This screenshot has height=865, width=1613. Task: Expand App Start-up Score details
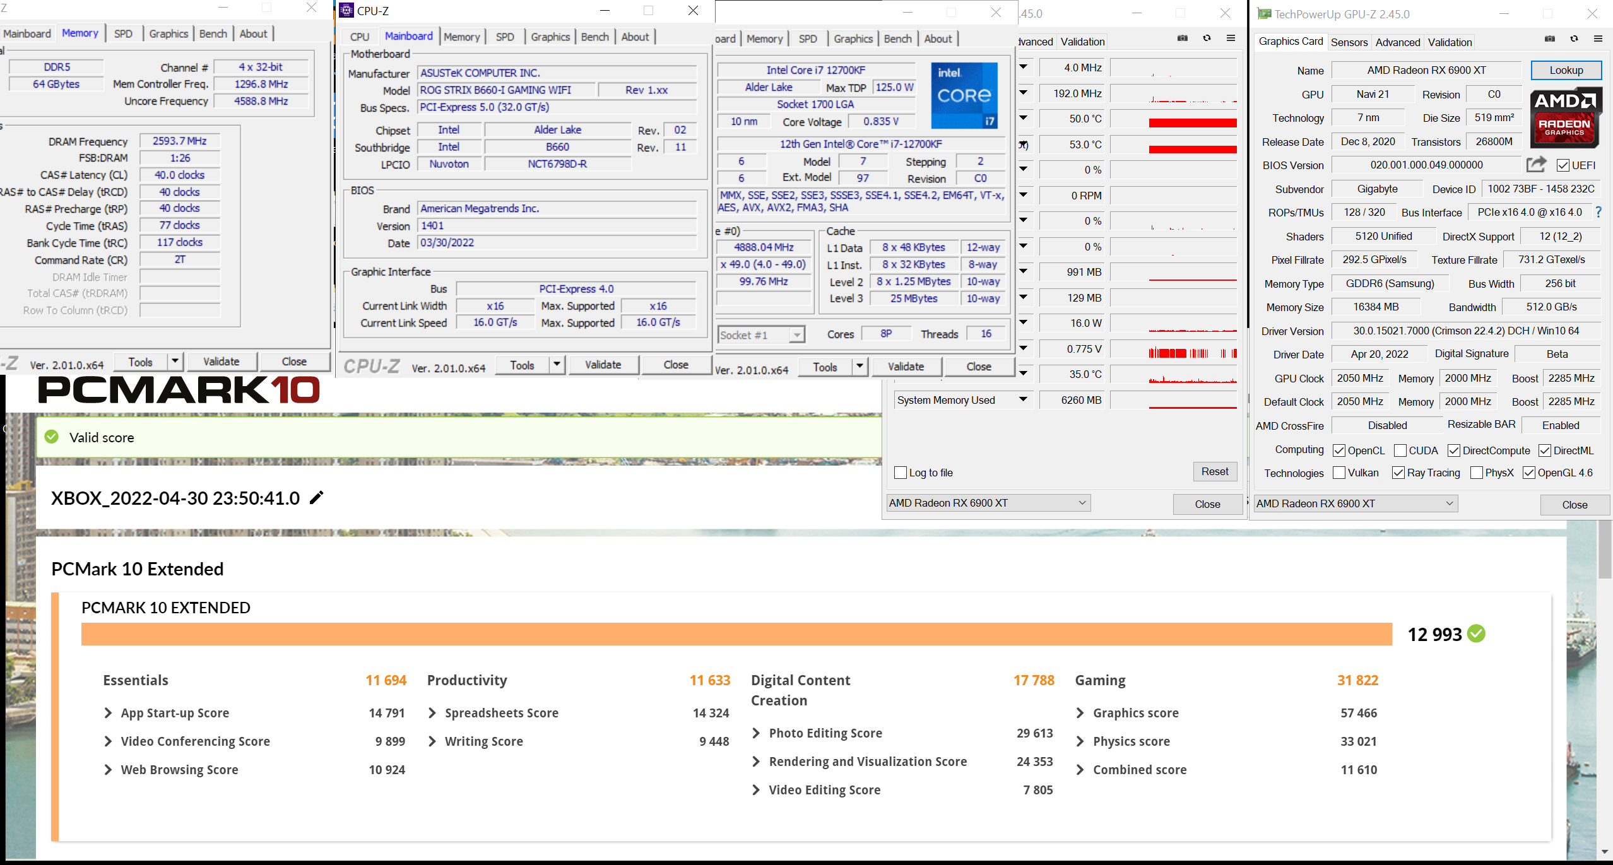click(x=108, y=713)
